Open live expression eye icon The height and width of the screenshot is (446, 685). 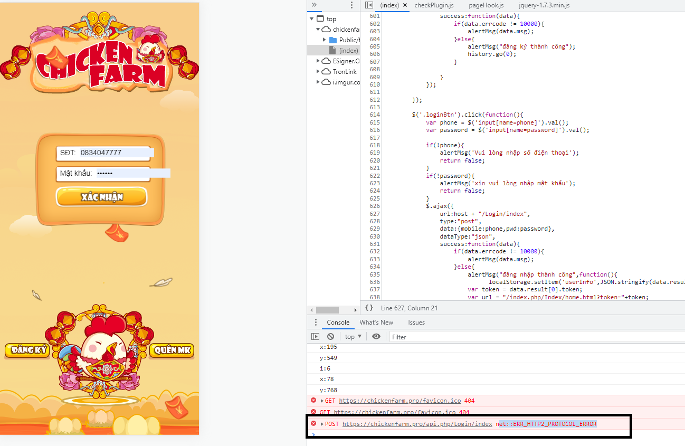pyautogui.click(x=376, y=337)
